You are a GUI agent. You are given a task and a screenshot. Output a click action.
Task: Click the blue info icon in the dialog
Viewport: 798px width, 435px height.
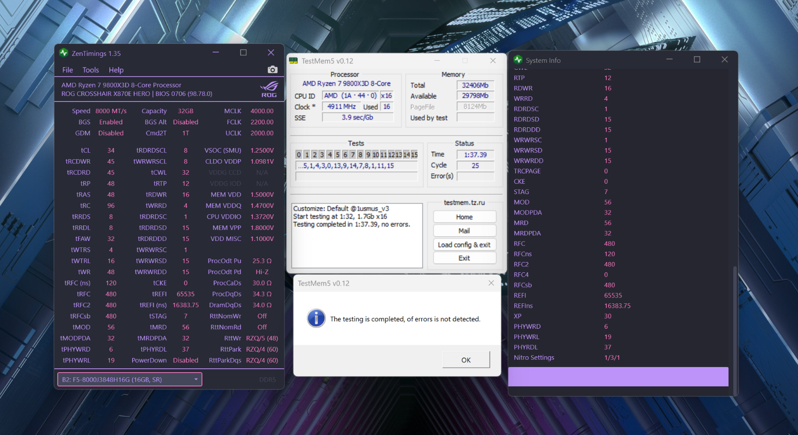(x=316, y=318)
